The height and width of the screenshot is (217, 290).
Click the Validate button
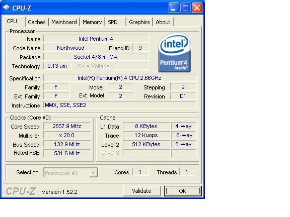click(x=141, y=191)
